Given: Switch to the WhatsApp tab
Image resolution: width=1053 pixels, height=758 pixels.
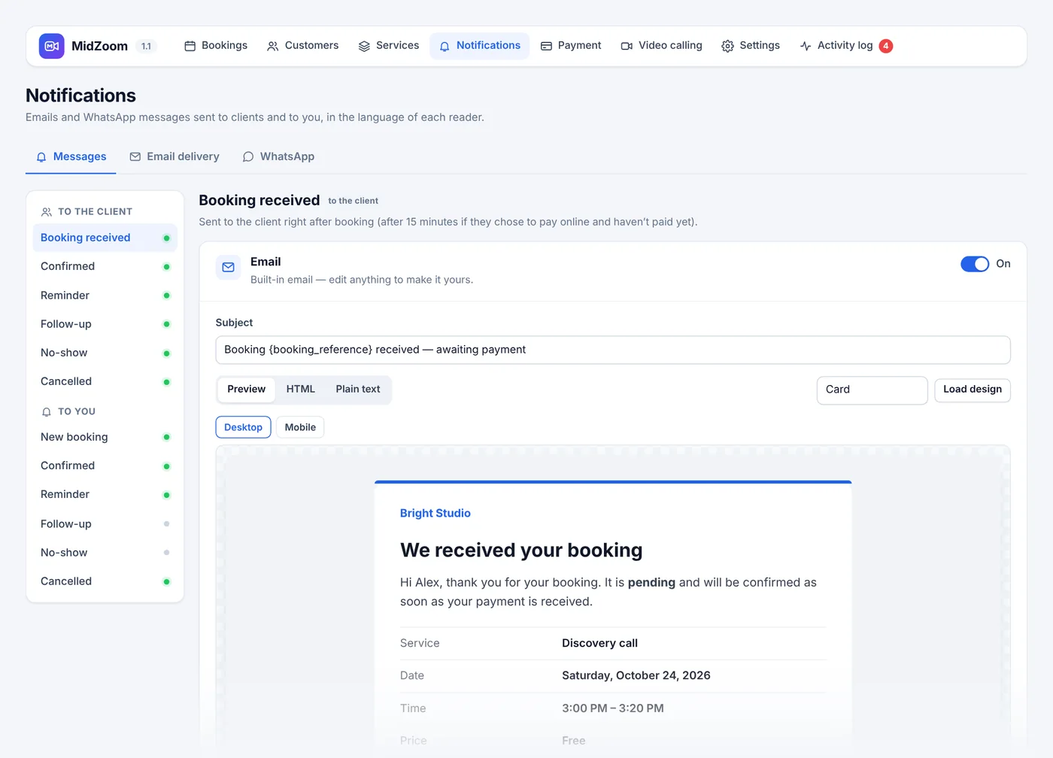Looking at the screenshot, I should point(278,156).
